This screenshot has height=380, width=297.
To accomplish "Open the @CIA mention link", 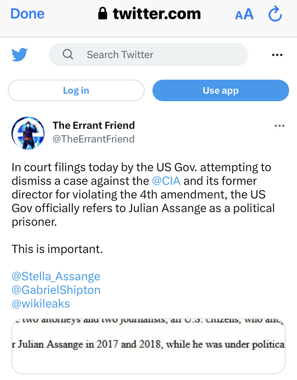I will [x=166, y=181].
